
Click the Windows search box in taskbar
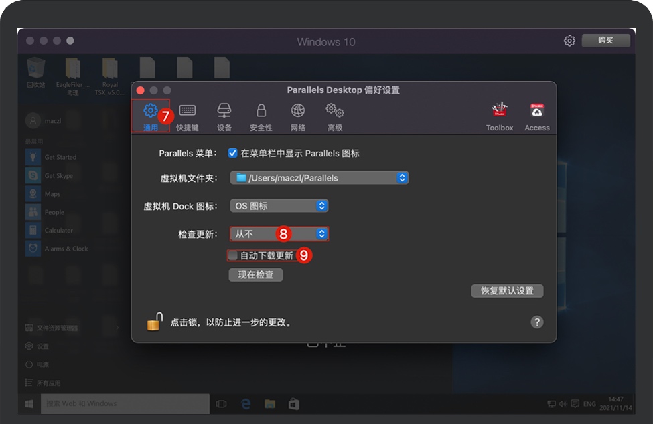125,404
